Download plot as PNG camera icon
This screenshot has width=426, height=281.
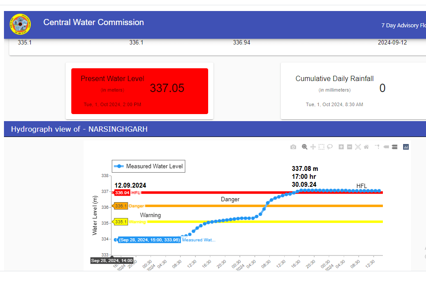coord(293,147)
